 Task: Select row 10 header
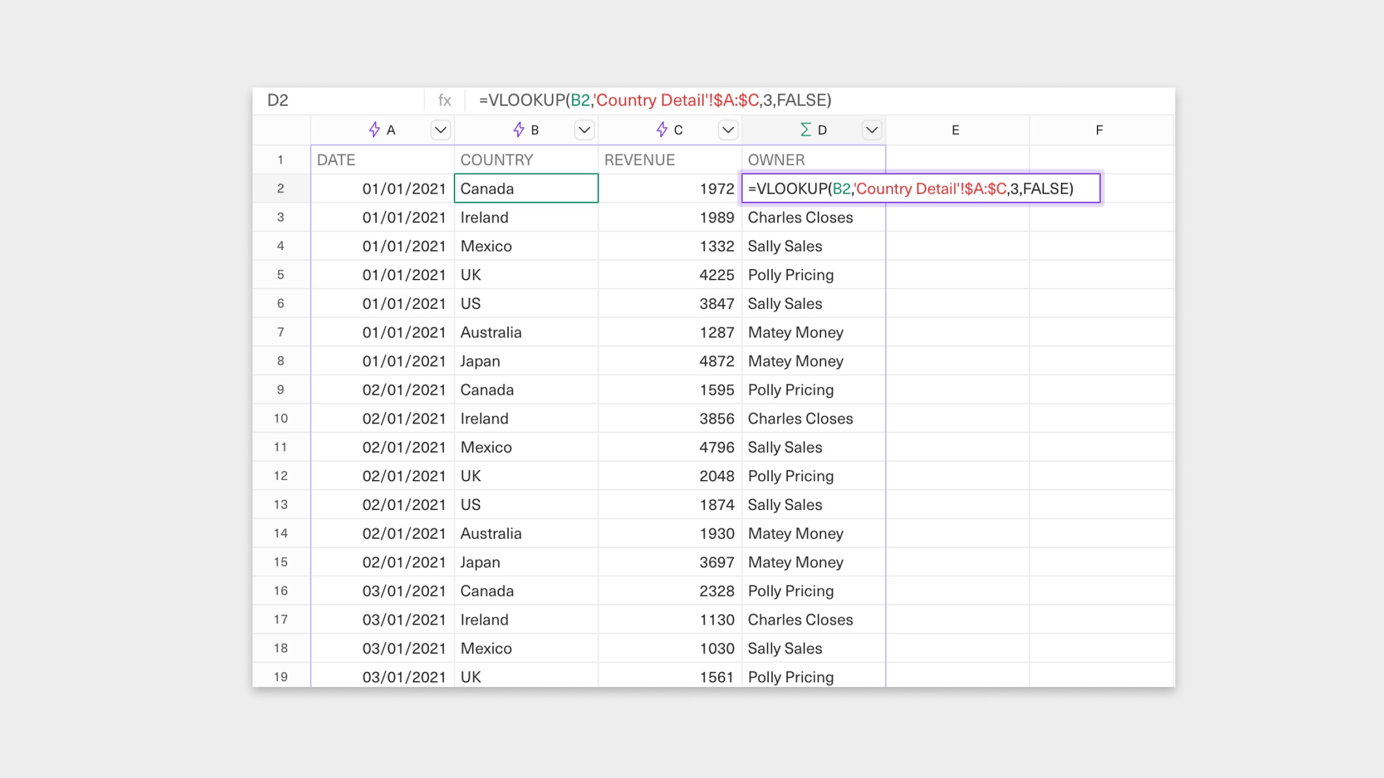(x=281, y=418)
